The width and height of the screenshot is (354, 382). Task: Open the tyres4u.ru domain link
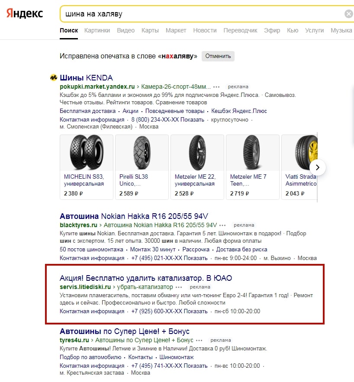point(74,340)
